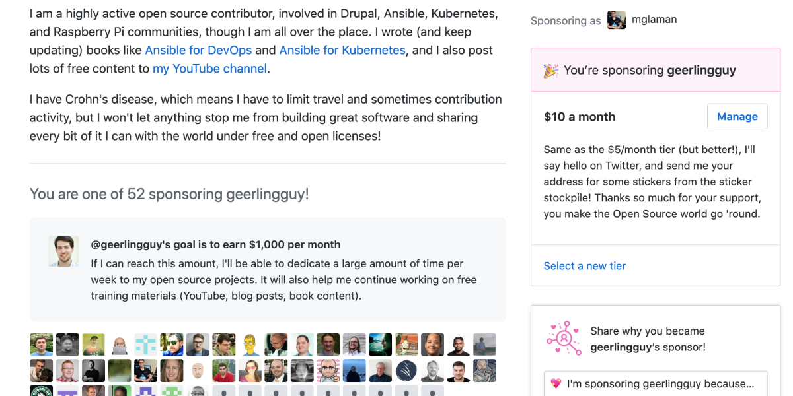Click the Dungeons logo avatar in bottom-left

[x=40, y=389]
